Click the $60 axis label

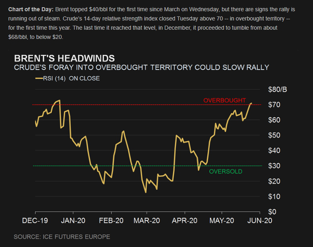pos(274,120)
